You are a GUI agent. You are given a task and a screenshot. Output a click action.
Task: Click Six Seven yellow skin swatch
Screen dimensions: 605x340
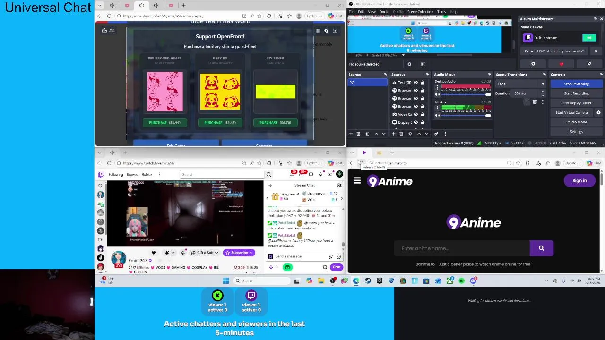[276, 92]
